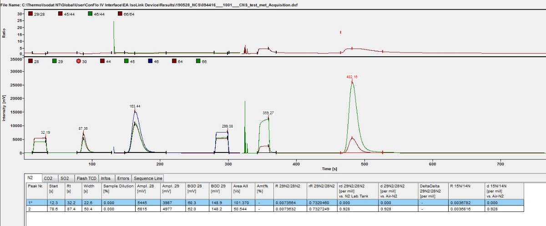546x226 pixels.
Task: Toggle the disabled mass 30 trace marker
Action: (78, 61)
